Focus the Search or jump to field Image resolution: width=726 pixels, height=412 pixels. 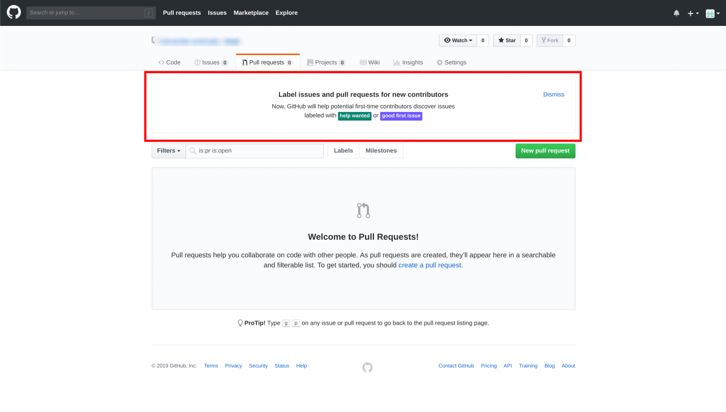91,13
